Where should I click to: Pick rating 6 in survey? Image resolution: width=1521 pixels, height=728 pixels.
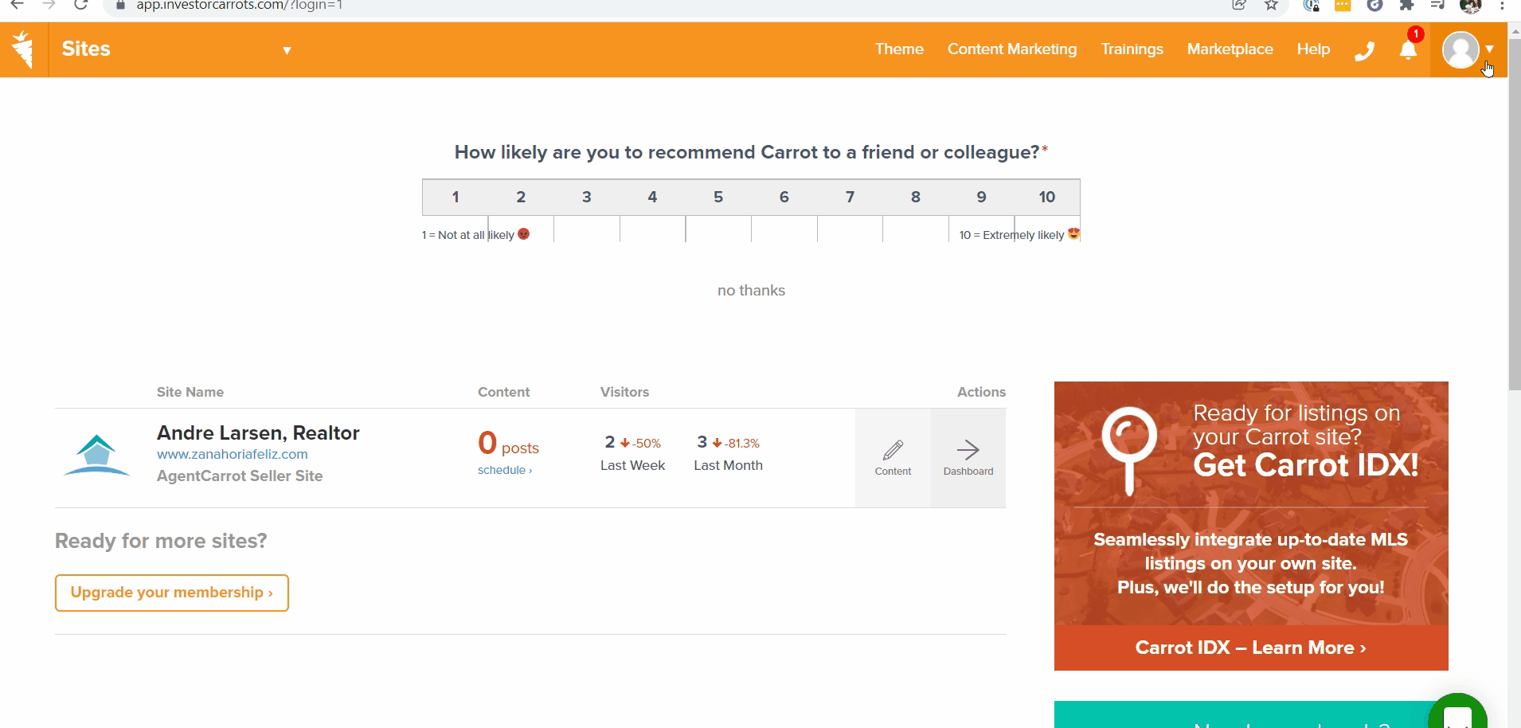(784, 197)
